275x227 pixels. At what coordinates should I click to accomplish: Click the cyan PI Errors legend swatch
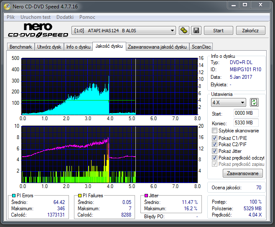[x=14, y=196]
